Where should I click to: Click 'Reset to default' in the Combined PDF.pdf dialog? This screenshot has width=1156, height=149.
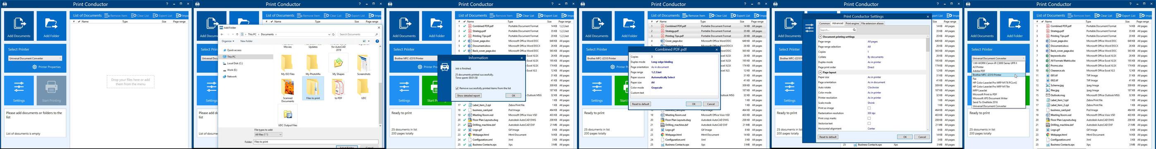640,104
